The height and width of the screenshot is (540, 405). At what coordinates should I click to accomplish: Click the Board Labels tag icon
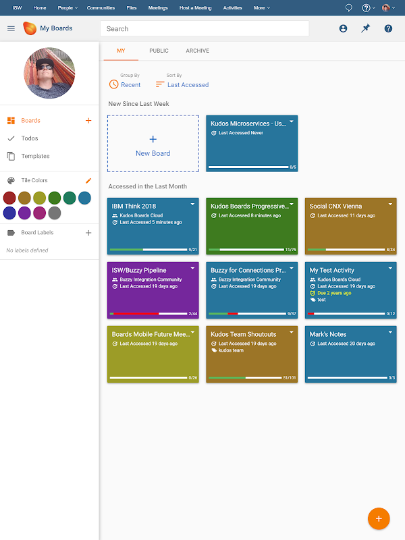11,233
